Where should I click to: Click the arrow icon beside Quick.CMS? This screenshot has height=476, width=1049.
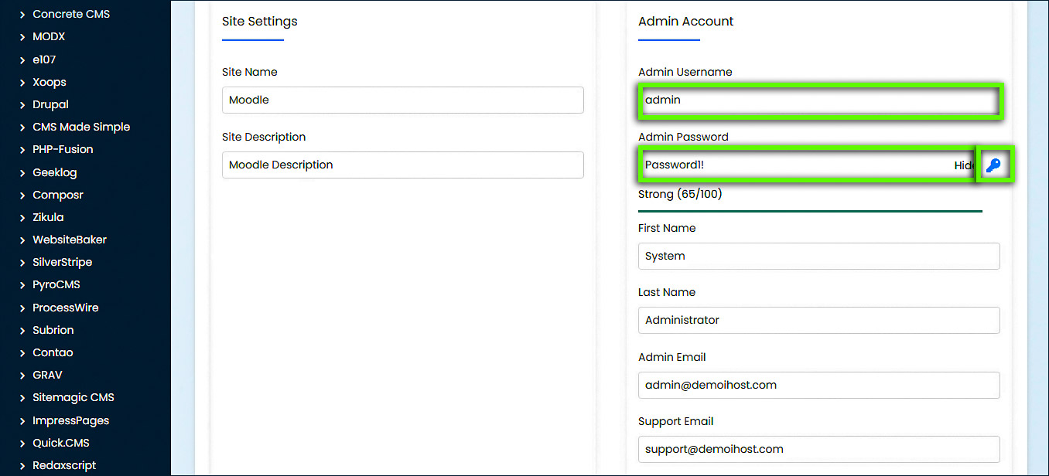[22, 442]
